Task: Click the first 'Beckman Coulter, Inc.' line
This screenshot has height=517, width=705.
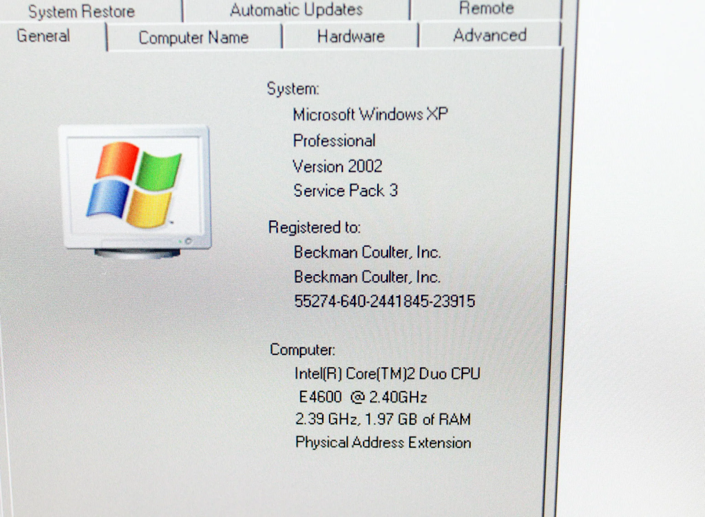Action: [x=367, y=252]
